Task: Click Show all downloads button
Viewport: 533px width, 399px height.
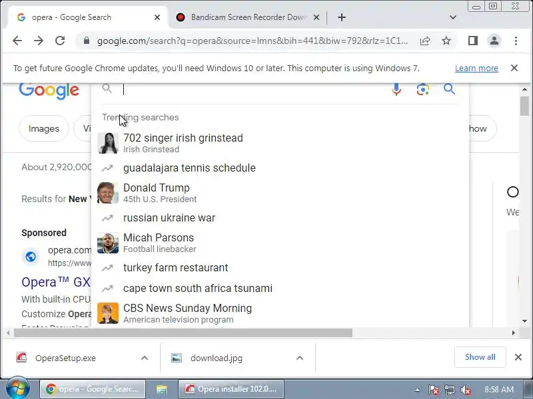Action: point(480,357)
